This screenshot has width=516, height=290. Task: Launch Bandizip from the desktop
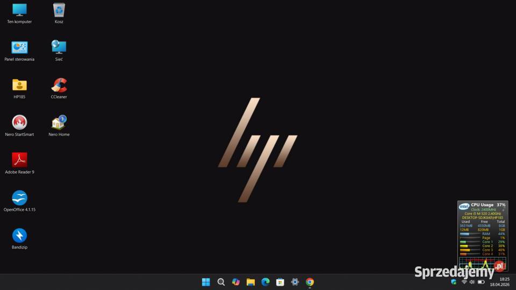[19, 239]
